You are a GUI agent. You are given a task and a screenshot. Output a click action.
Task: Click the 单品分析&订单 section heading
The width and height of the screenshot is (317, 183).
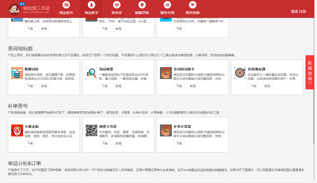point(24,163)
